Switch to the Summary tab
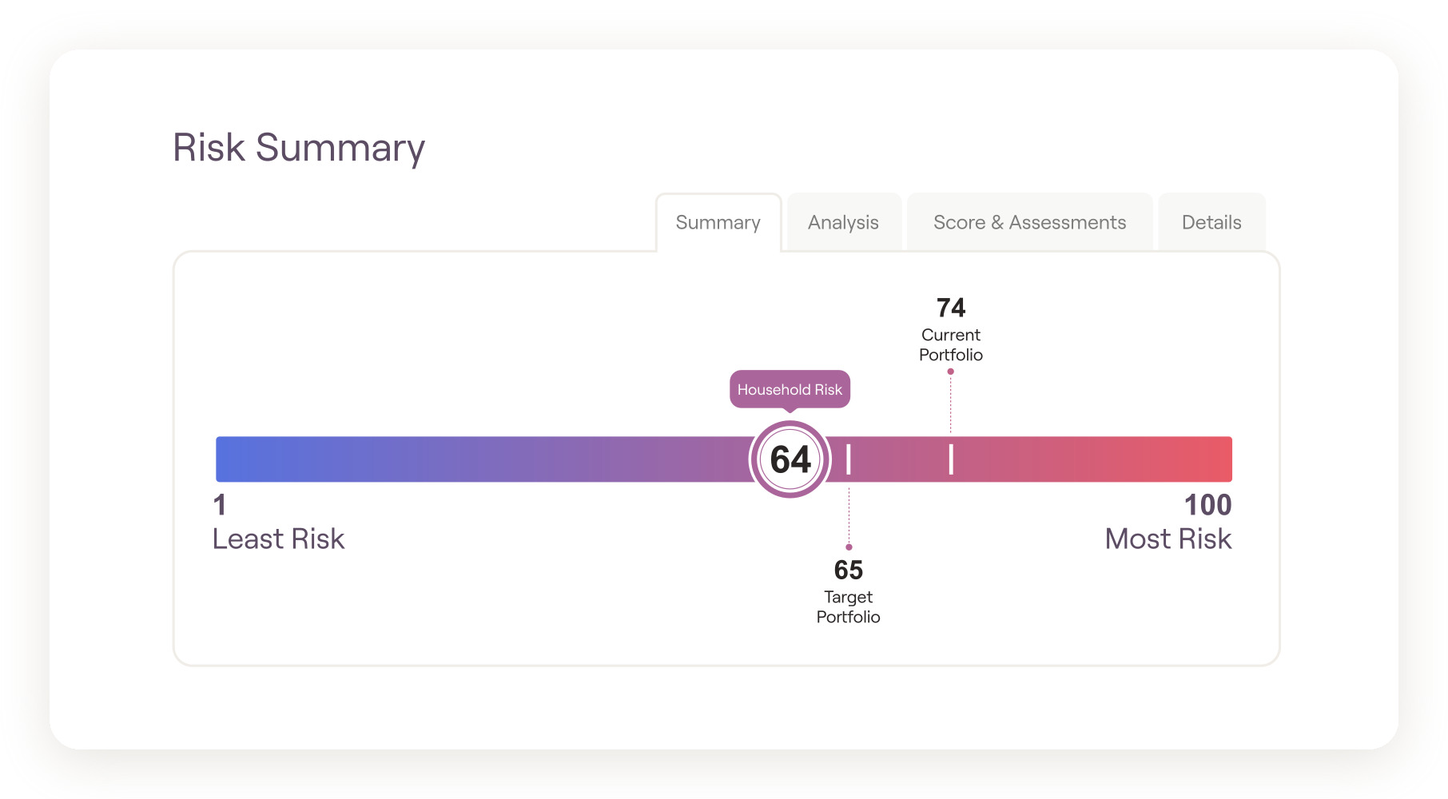Image resolution: width=1448 pixels, height=799 pixels. [718, 223]
